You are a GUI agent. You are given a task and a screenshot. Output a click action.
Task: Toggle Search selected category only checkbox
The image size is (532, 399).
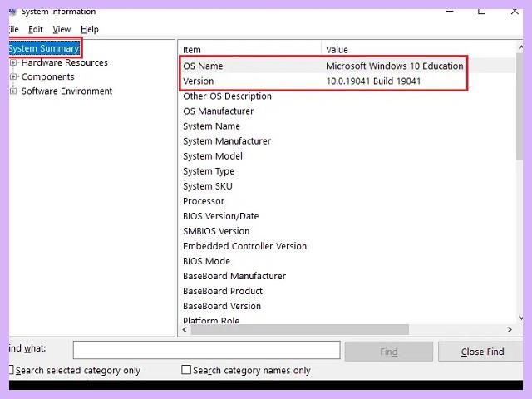11,370
